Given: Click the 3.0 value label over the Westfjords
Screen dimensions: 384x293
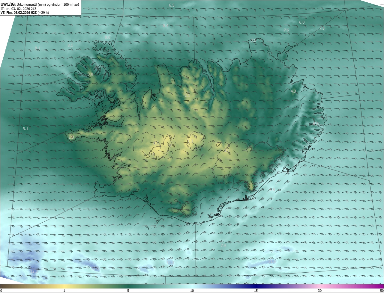Looking at the screenshot, I should pos(90,74).
